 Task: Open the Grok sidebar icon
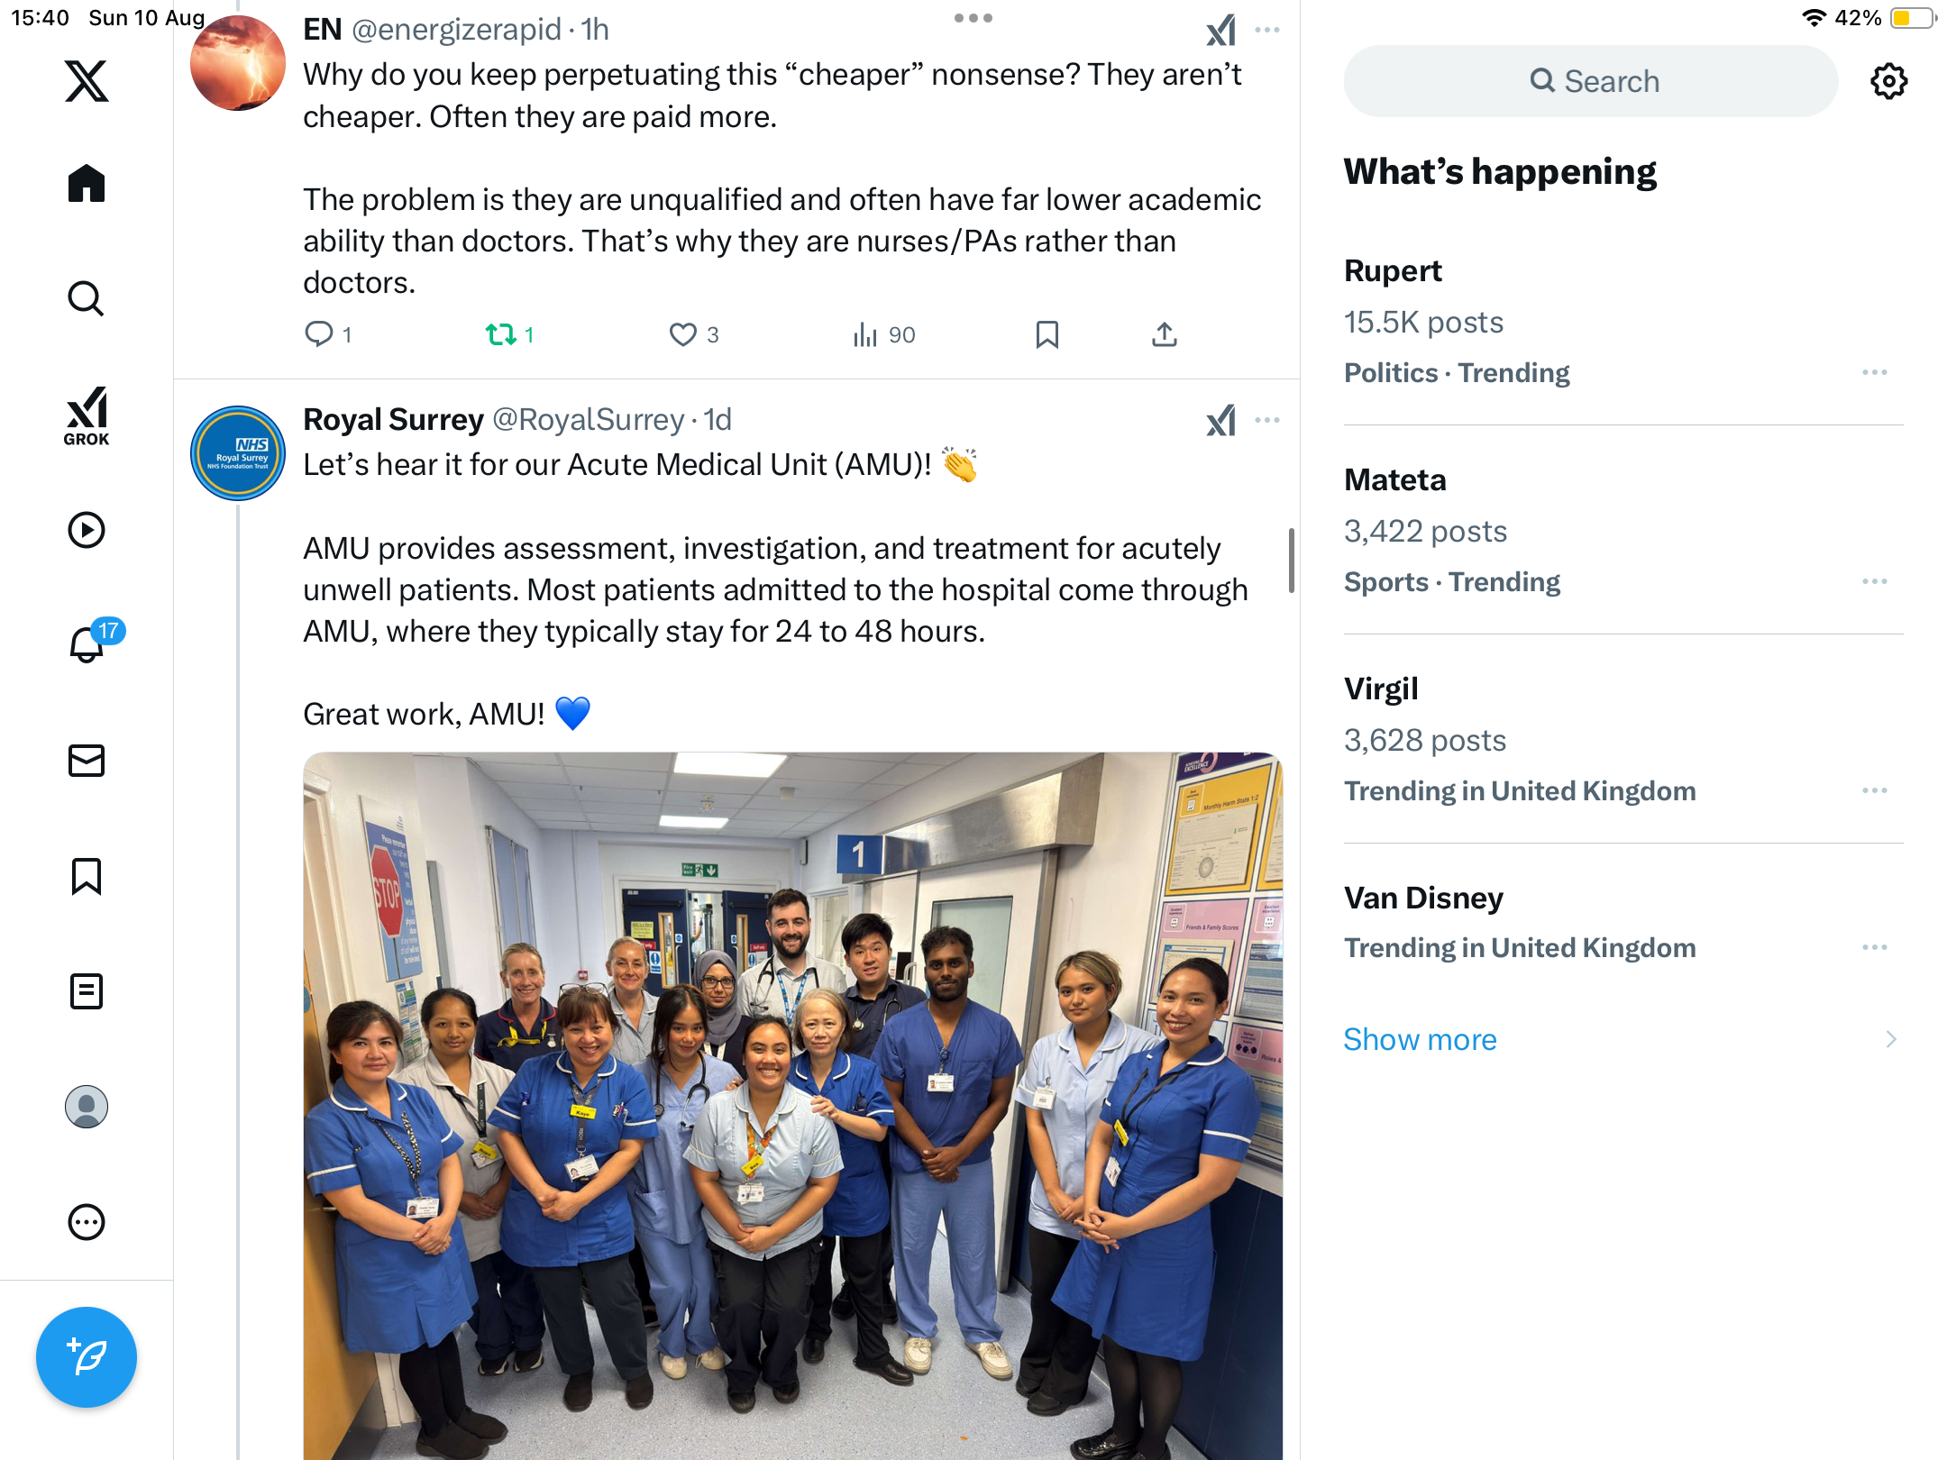click(87, 415)
